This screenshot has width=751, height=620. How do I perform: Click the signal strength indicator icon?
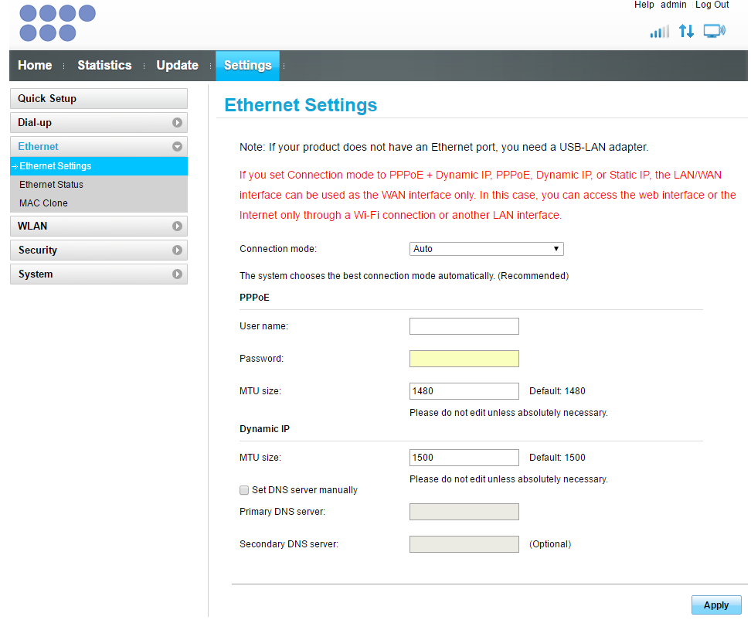click(659, 31)
